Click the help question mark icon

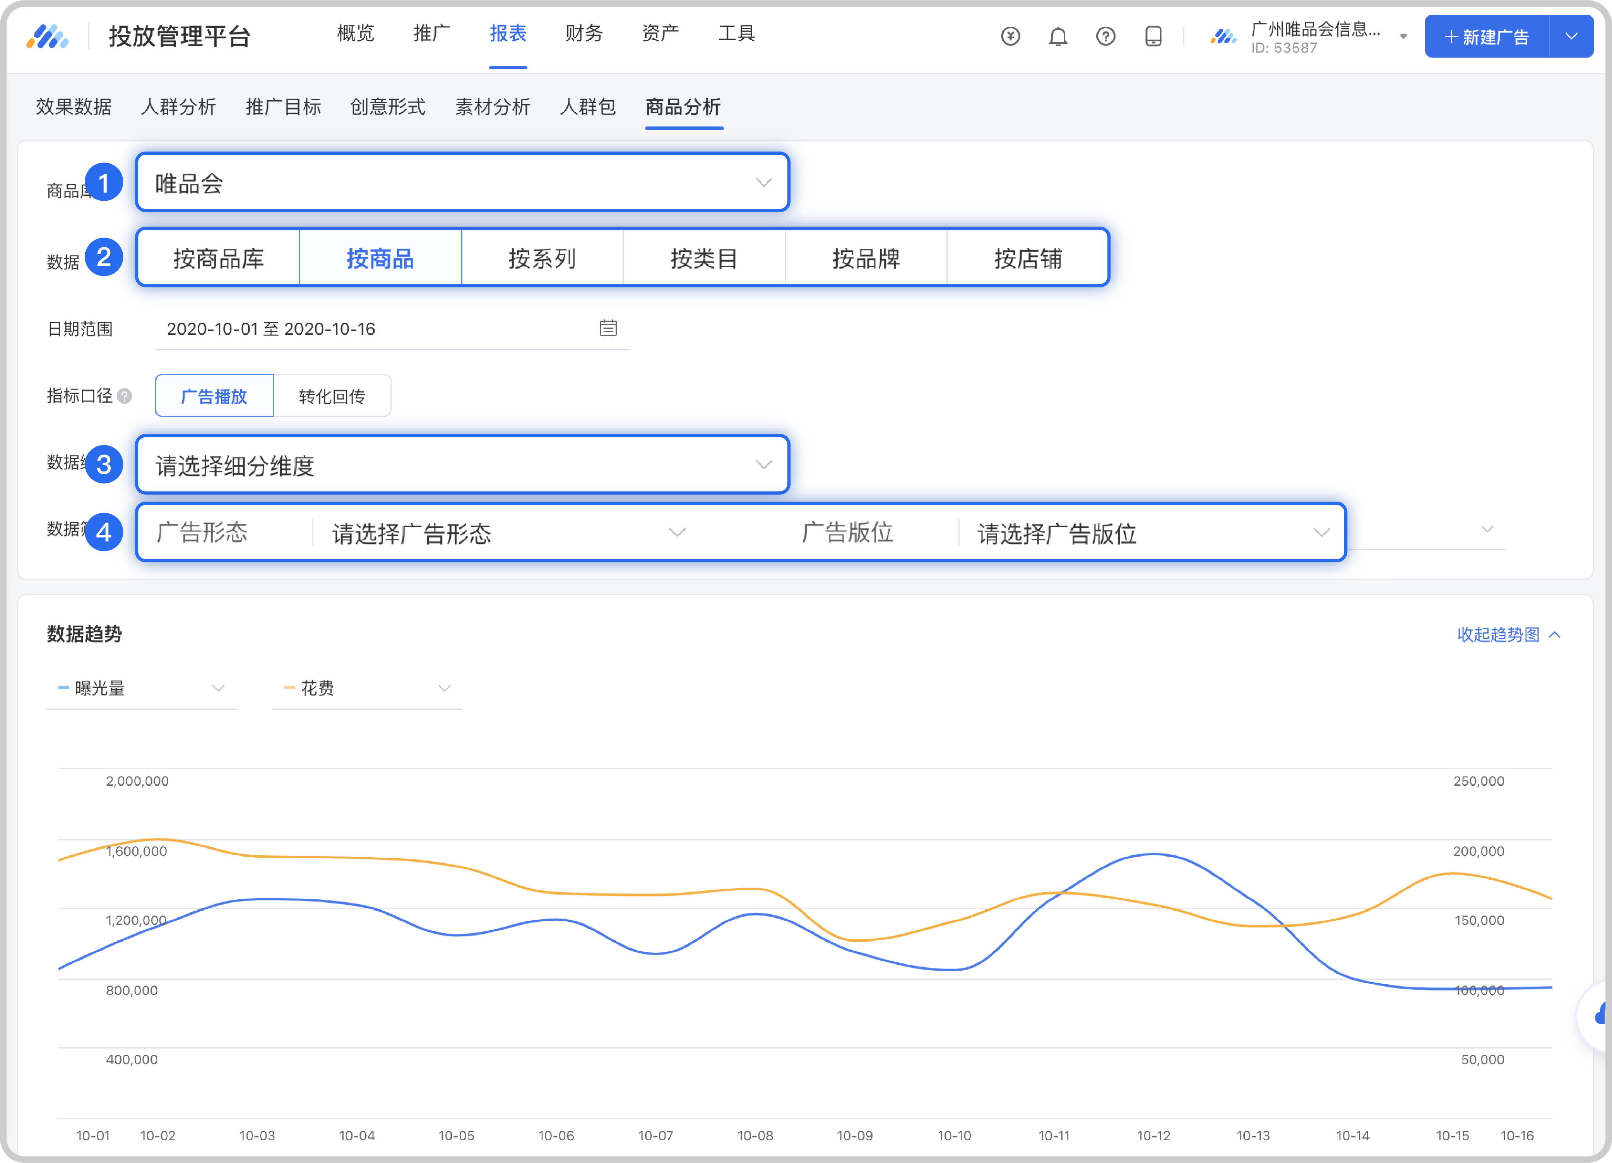coord(1105,36)
